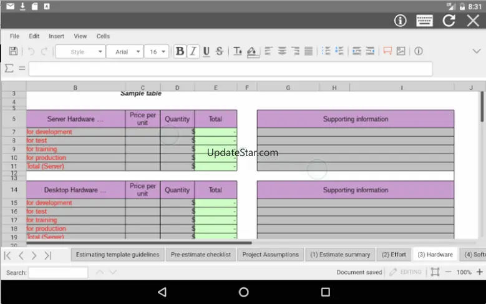Screen dimensions: 486x304
Task: Toggle Bold formatting
Action: [x=180, y=52]
